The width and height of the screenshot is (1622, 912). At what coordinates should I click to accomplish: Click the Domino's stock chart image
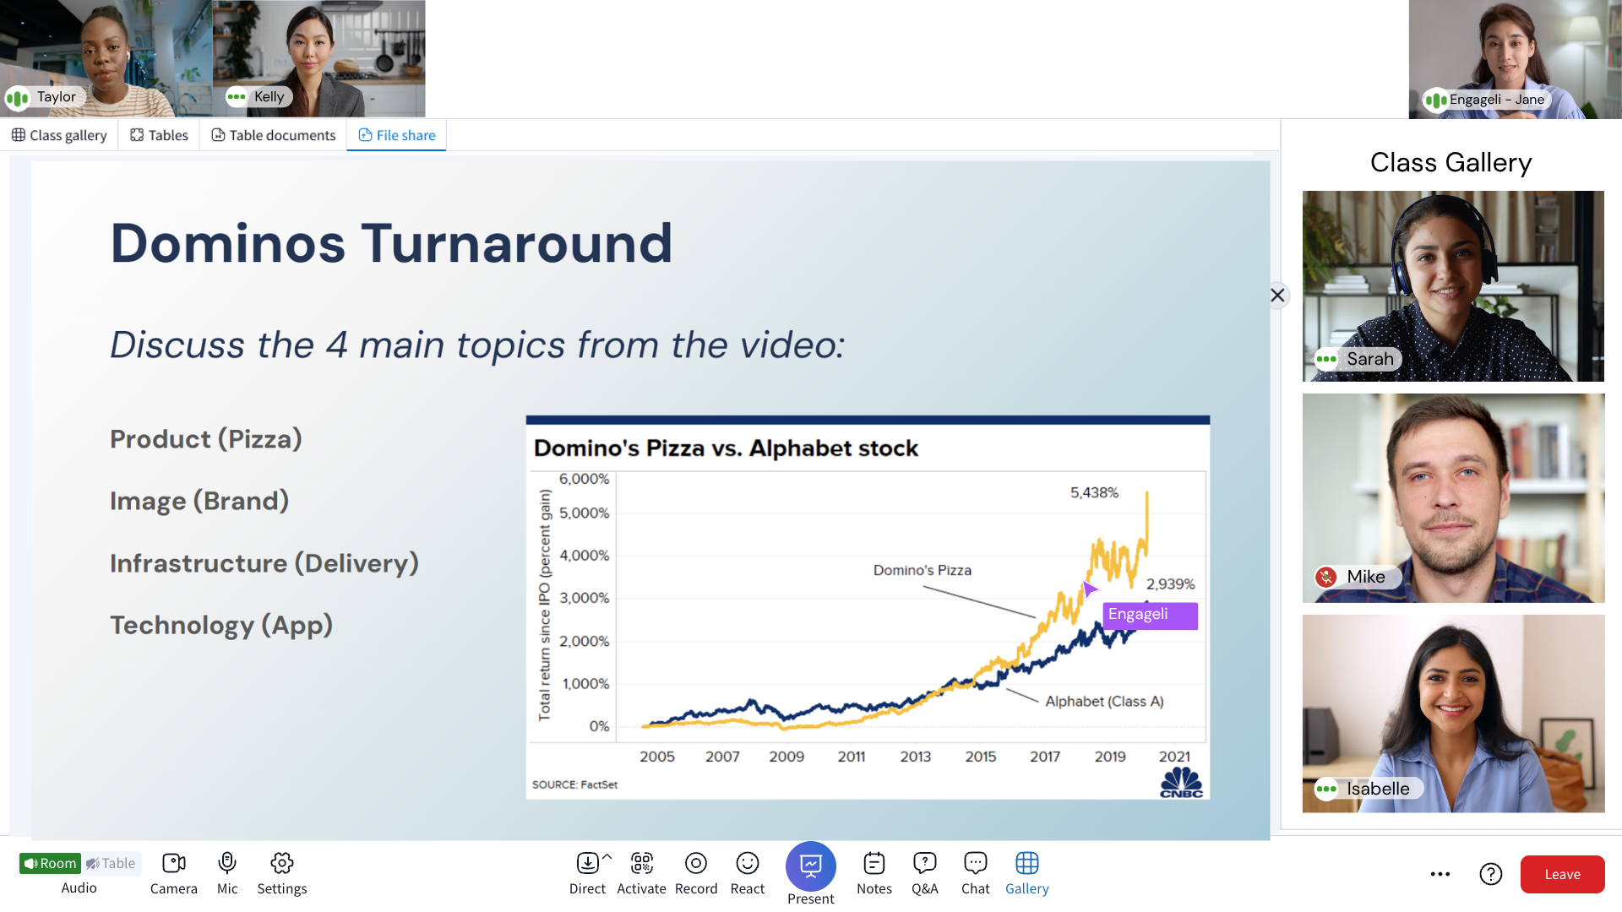[x=868, y=607]
